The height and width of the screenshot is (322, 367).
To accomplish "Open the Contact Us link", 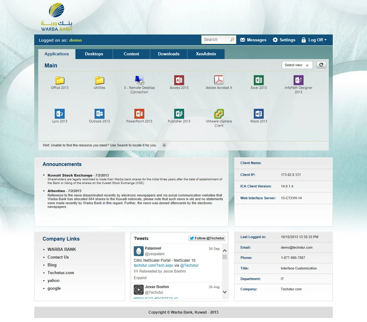I will click(x=58, y=257).
